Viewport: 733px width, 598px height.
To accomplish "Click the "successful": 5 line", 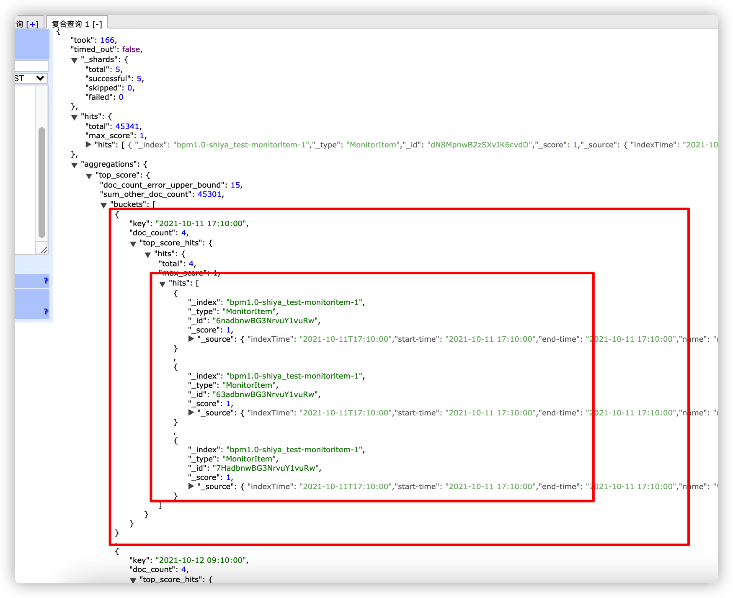I will [x=114, y=79].
